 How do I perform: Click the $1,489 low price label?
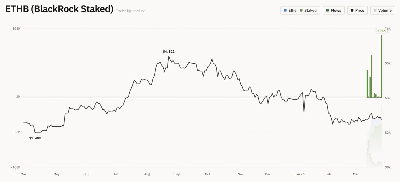coord(35,138)
